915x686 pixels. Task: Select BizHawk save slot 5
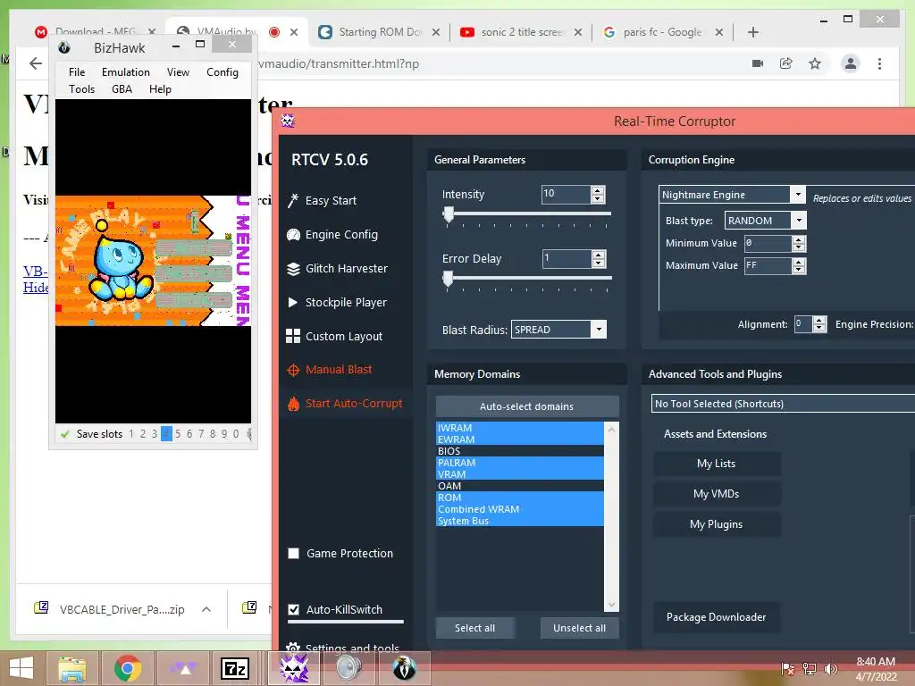(x=178, y=434)
